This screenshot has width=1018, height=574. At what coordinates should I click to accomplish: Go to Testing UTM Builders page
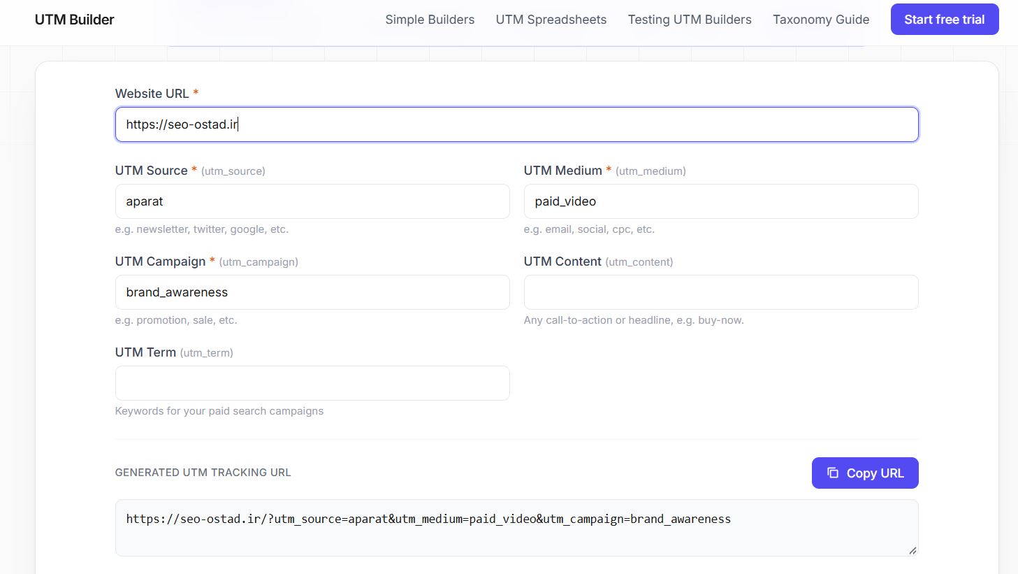(x=690, y=20)
